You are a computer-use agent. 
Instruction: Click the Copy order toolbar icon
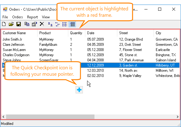click(x=27, y=24)
